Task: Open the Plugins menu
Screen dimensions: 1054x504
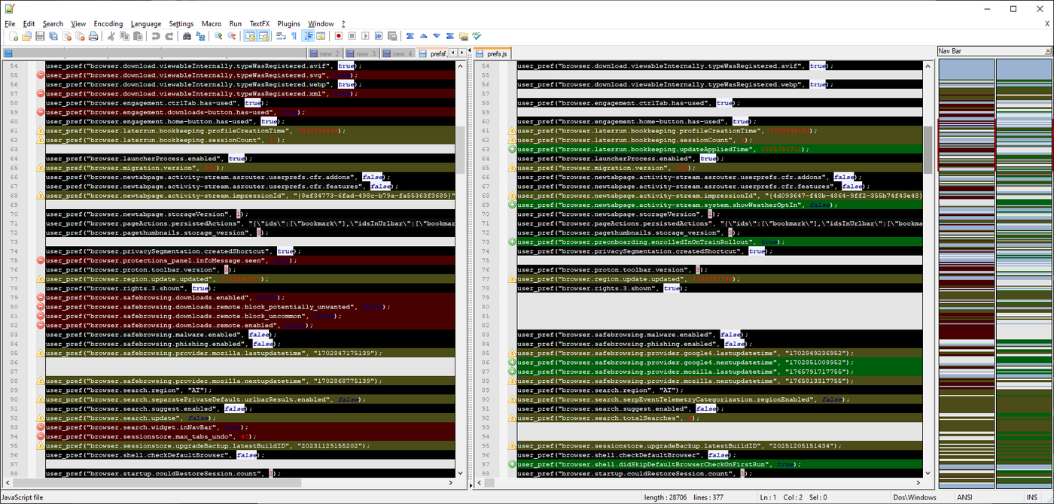Action: point(288,24)
